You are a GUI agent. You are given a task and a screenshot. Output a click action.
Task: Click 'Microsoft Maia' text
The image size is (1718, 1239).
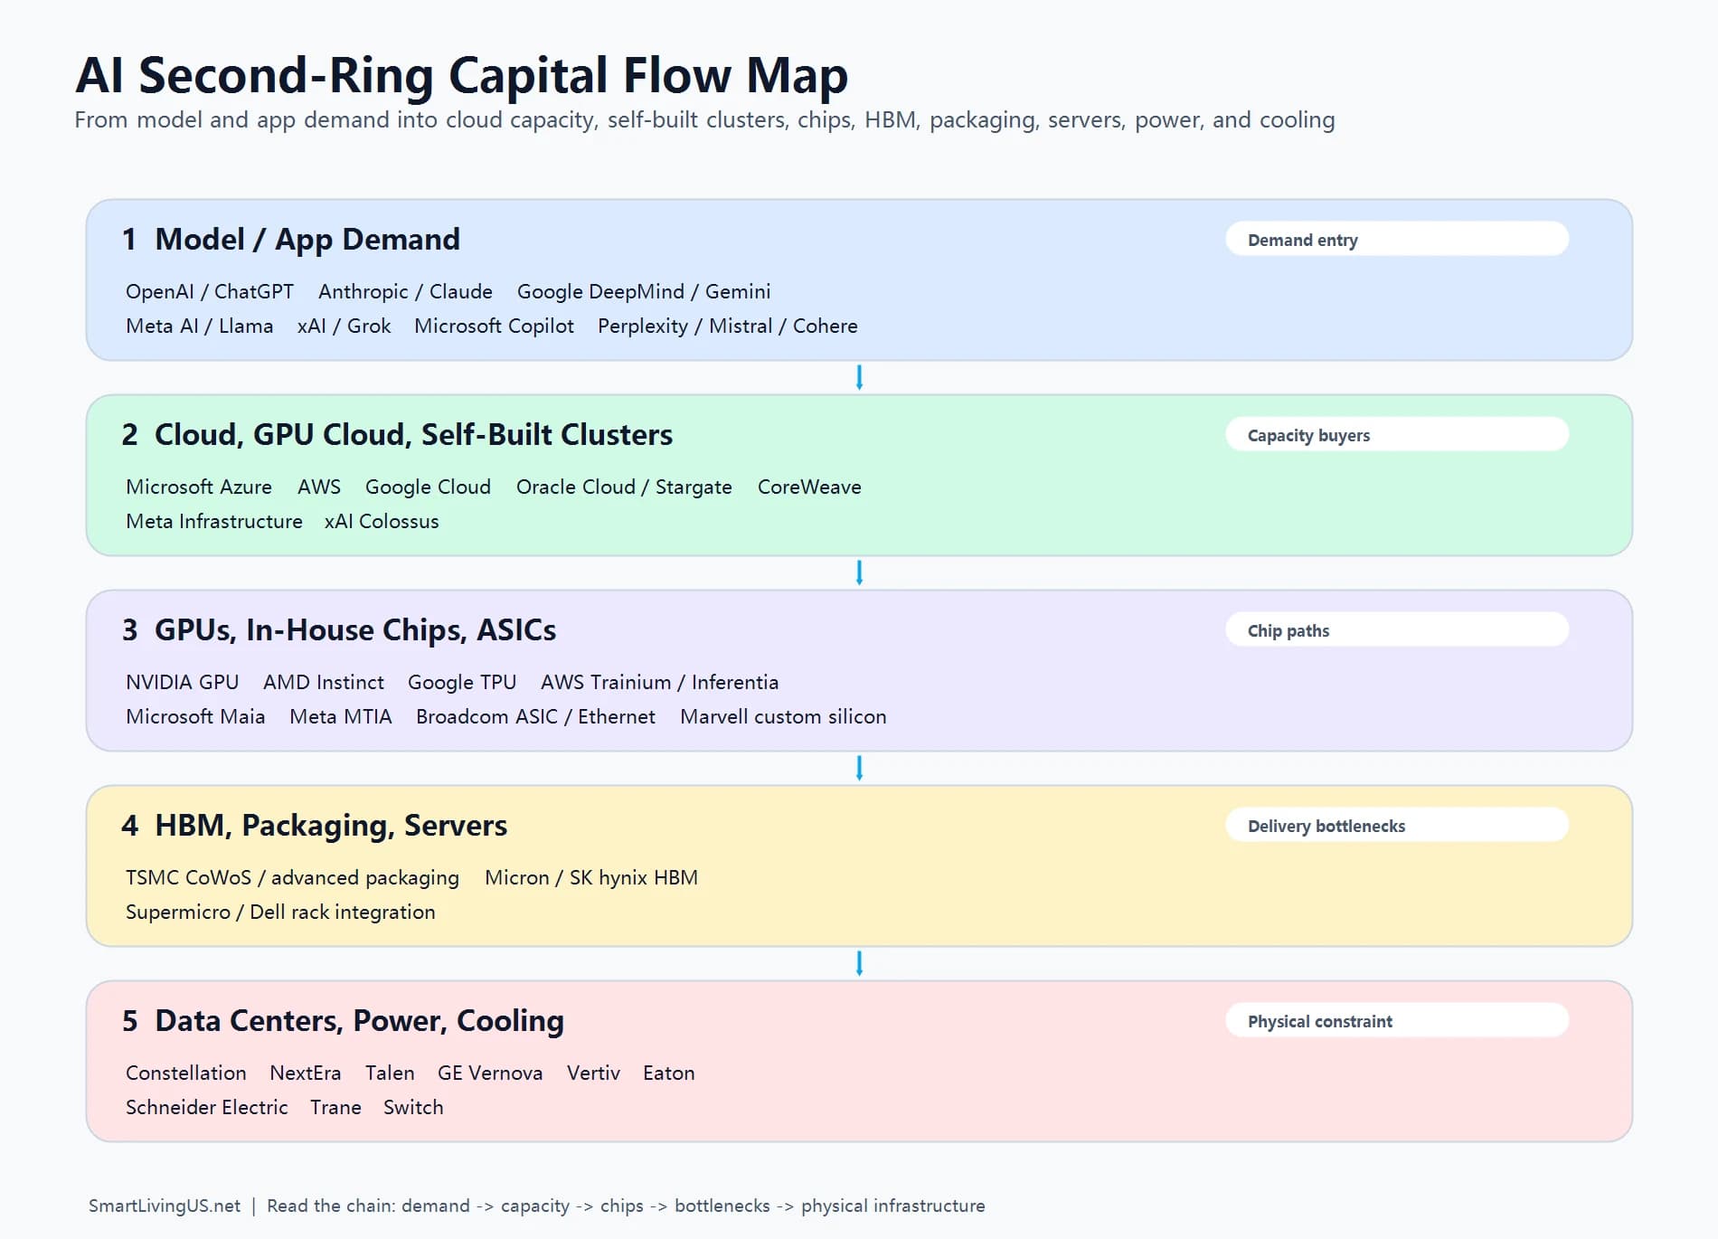[x=195, y=716]
